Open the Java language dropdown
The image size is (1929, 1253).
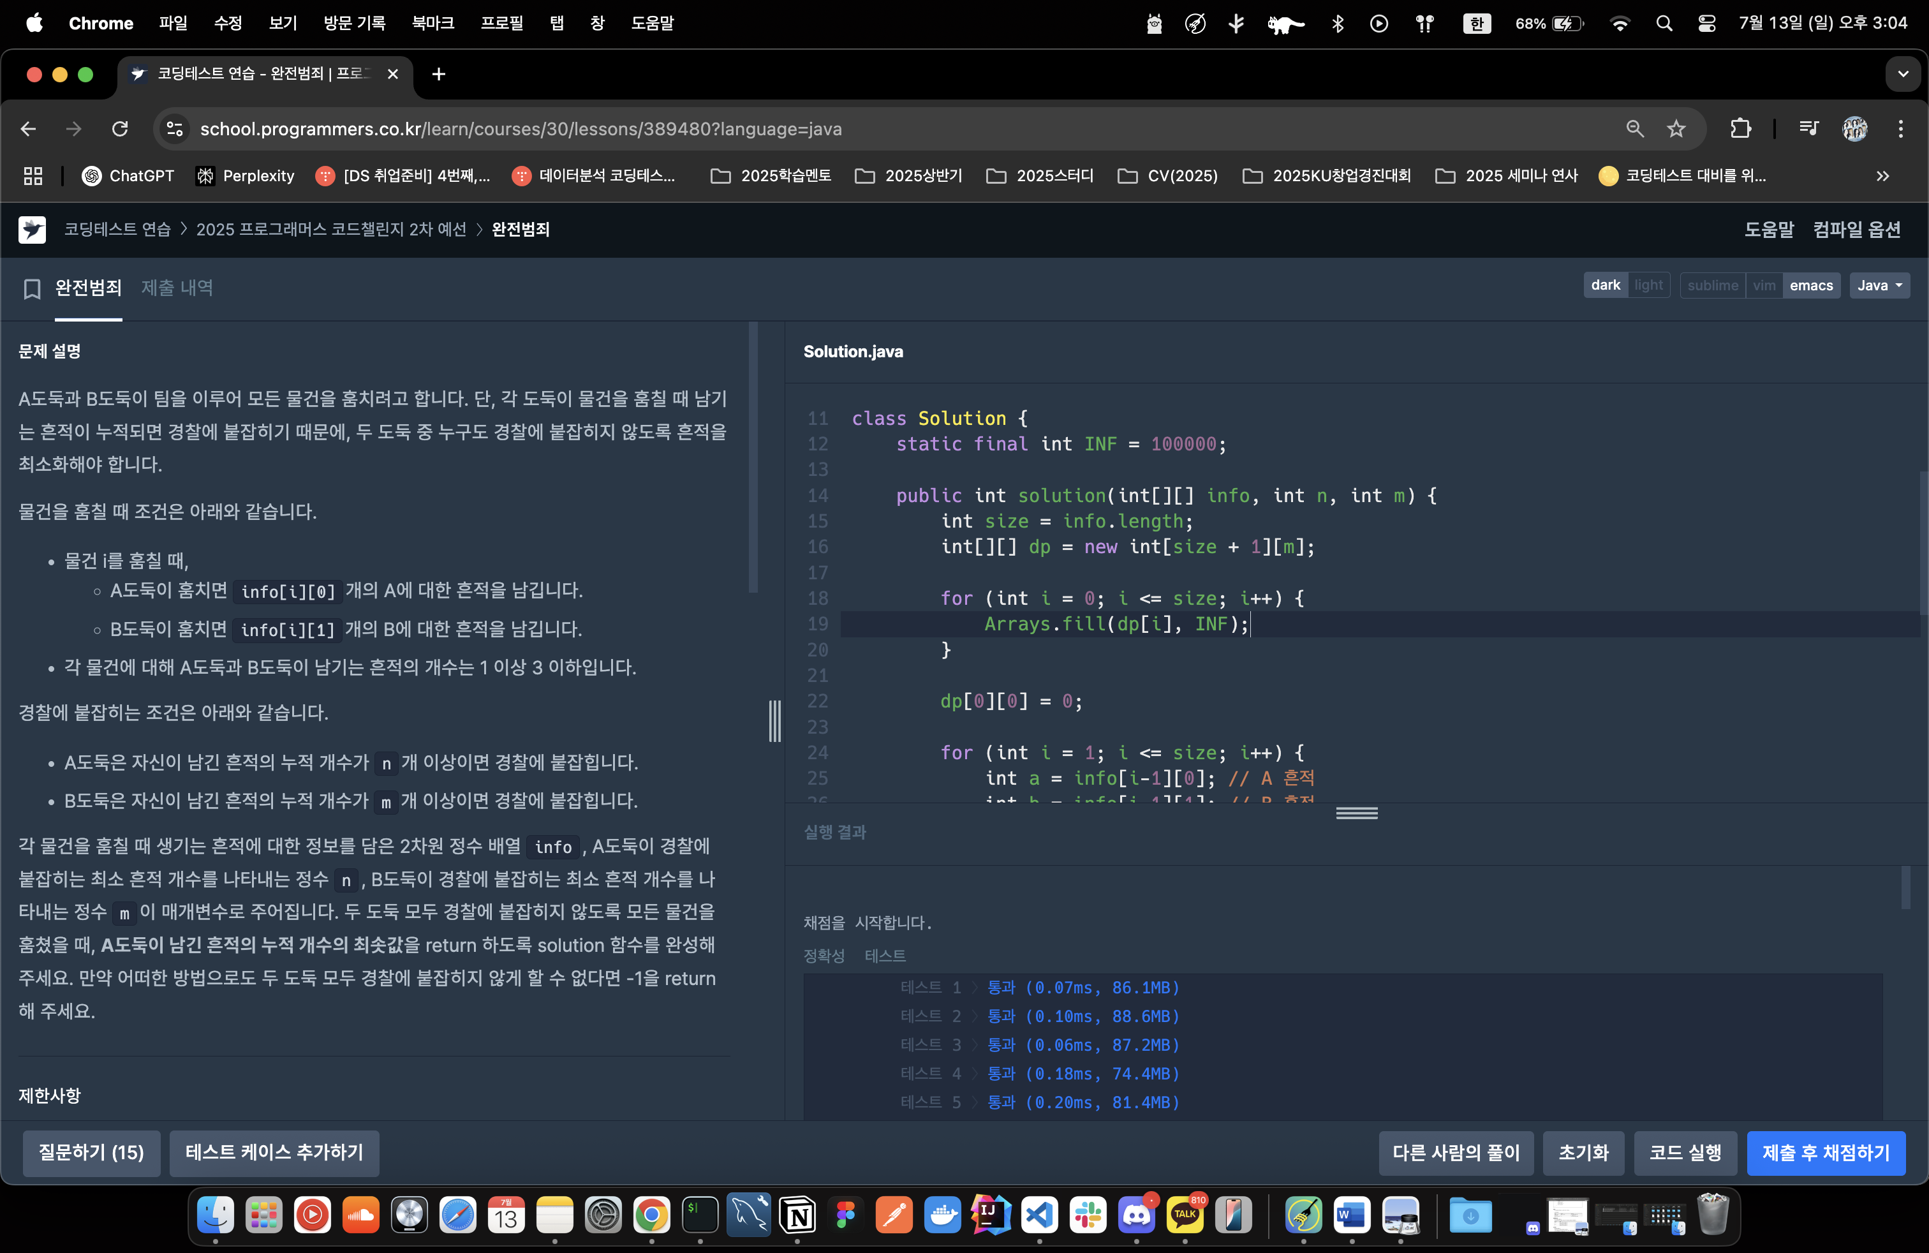tap(1879, 285)
